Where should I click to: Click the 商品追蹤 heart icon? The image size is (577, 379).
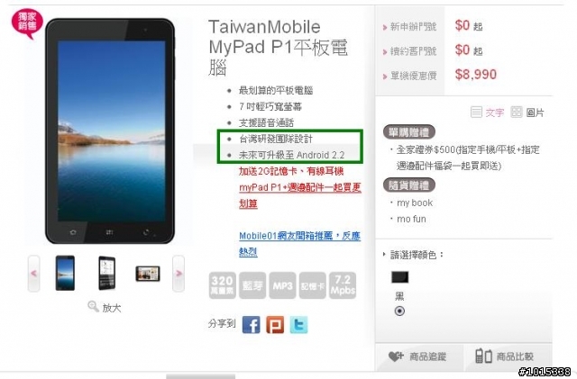[396, 356]
